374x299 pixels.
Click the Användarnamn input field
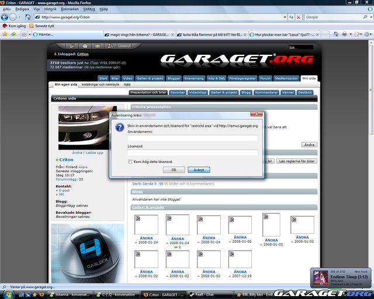192,138
